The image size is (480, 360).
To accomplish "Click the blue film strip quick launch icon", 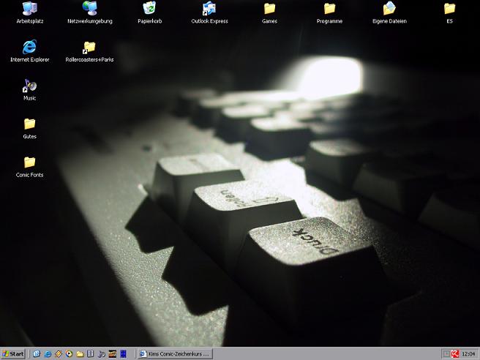I will click(123, 353).
